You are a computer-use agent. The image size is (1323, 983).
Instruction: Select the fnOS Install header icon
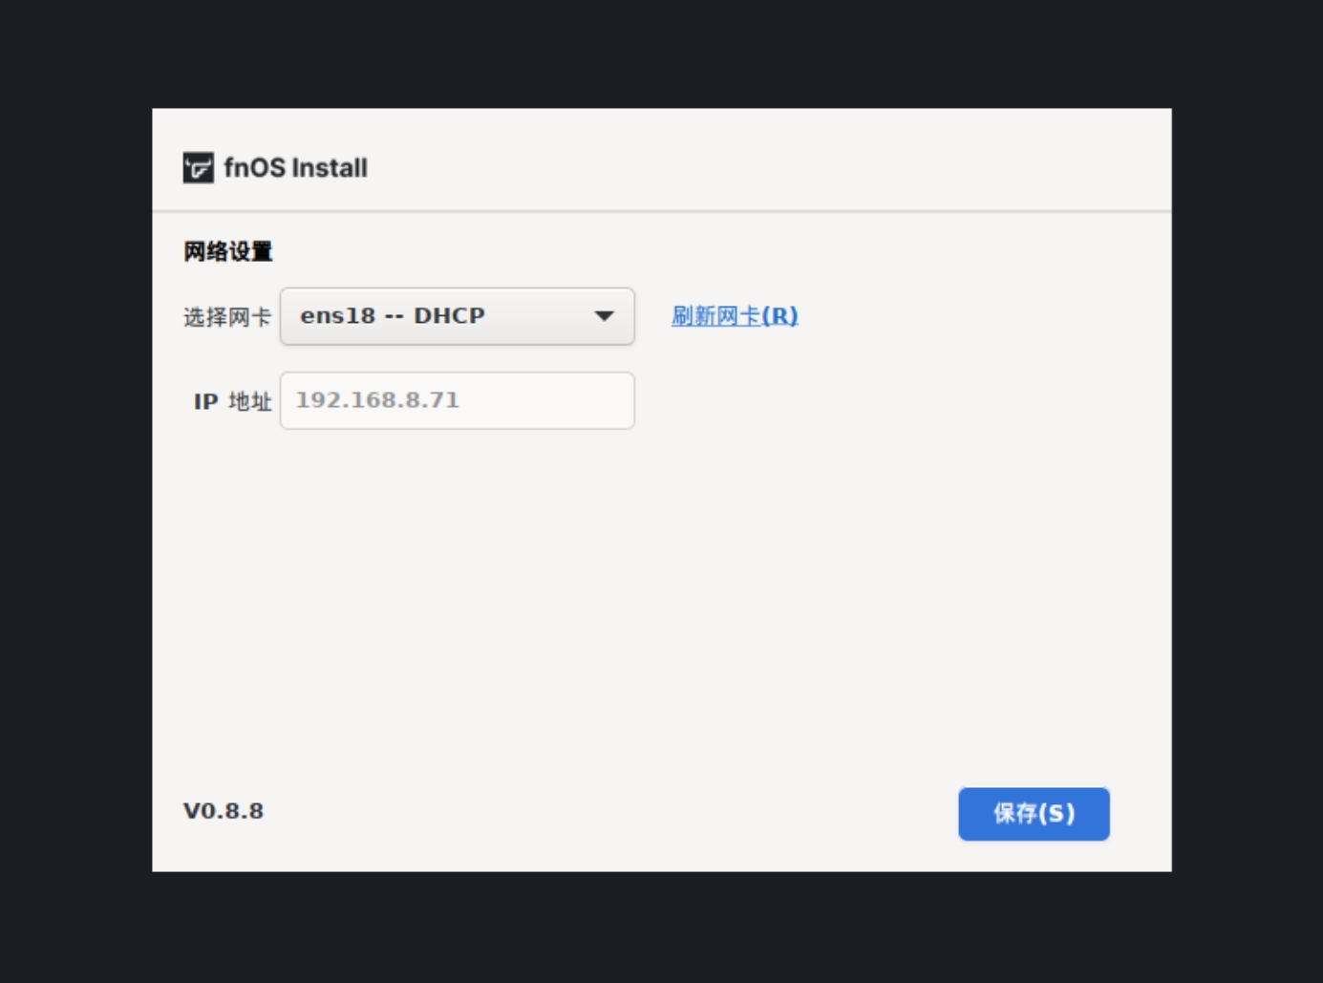[197, 166]
